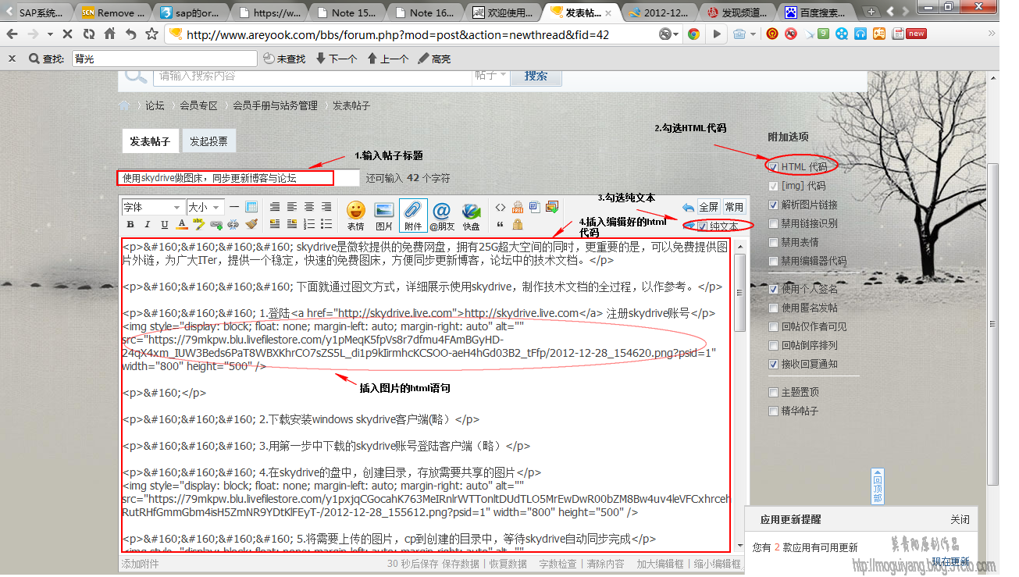Insert an unordered list
Screen dimensions: 1019x577
point(326,224)
